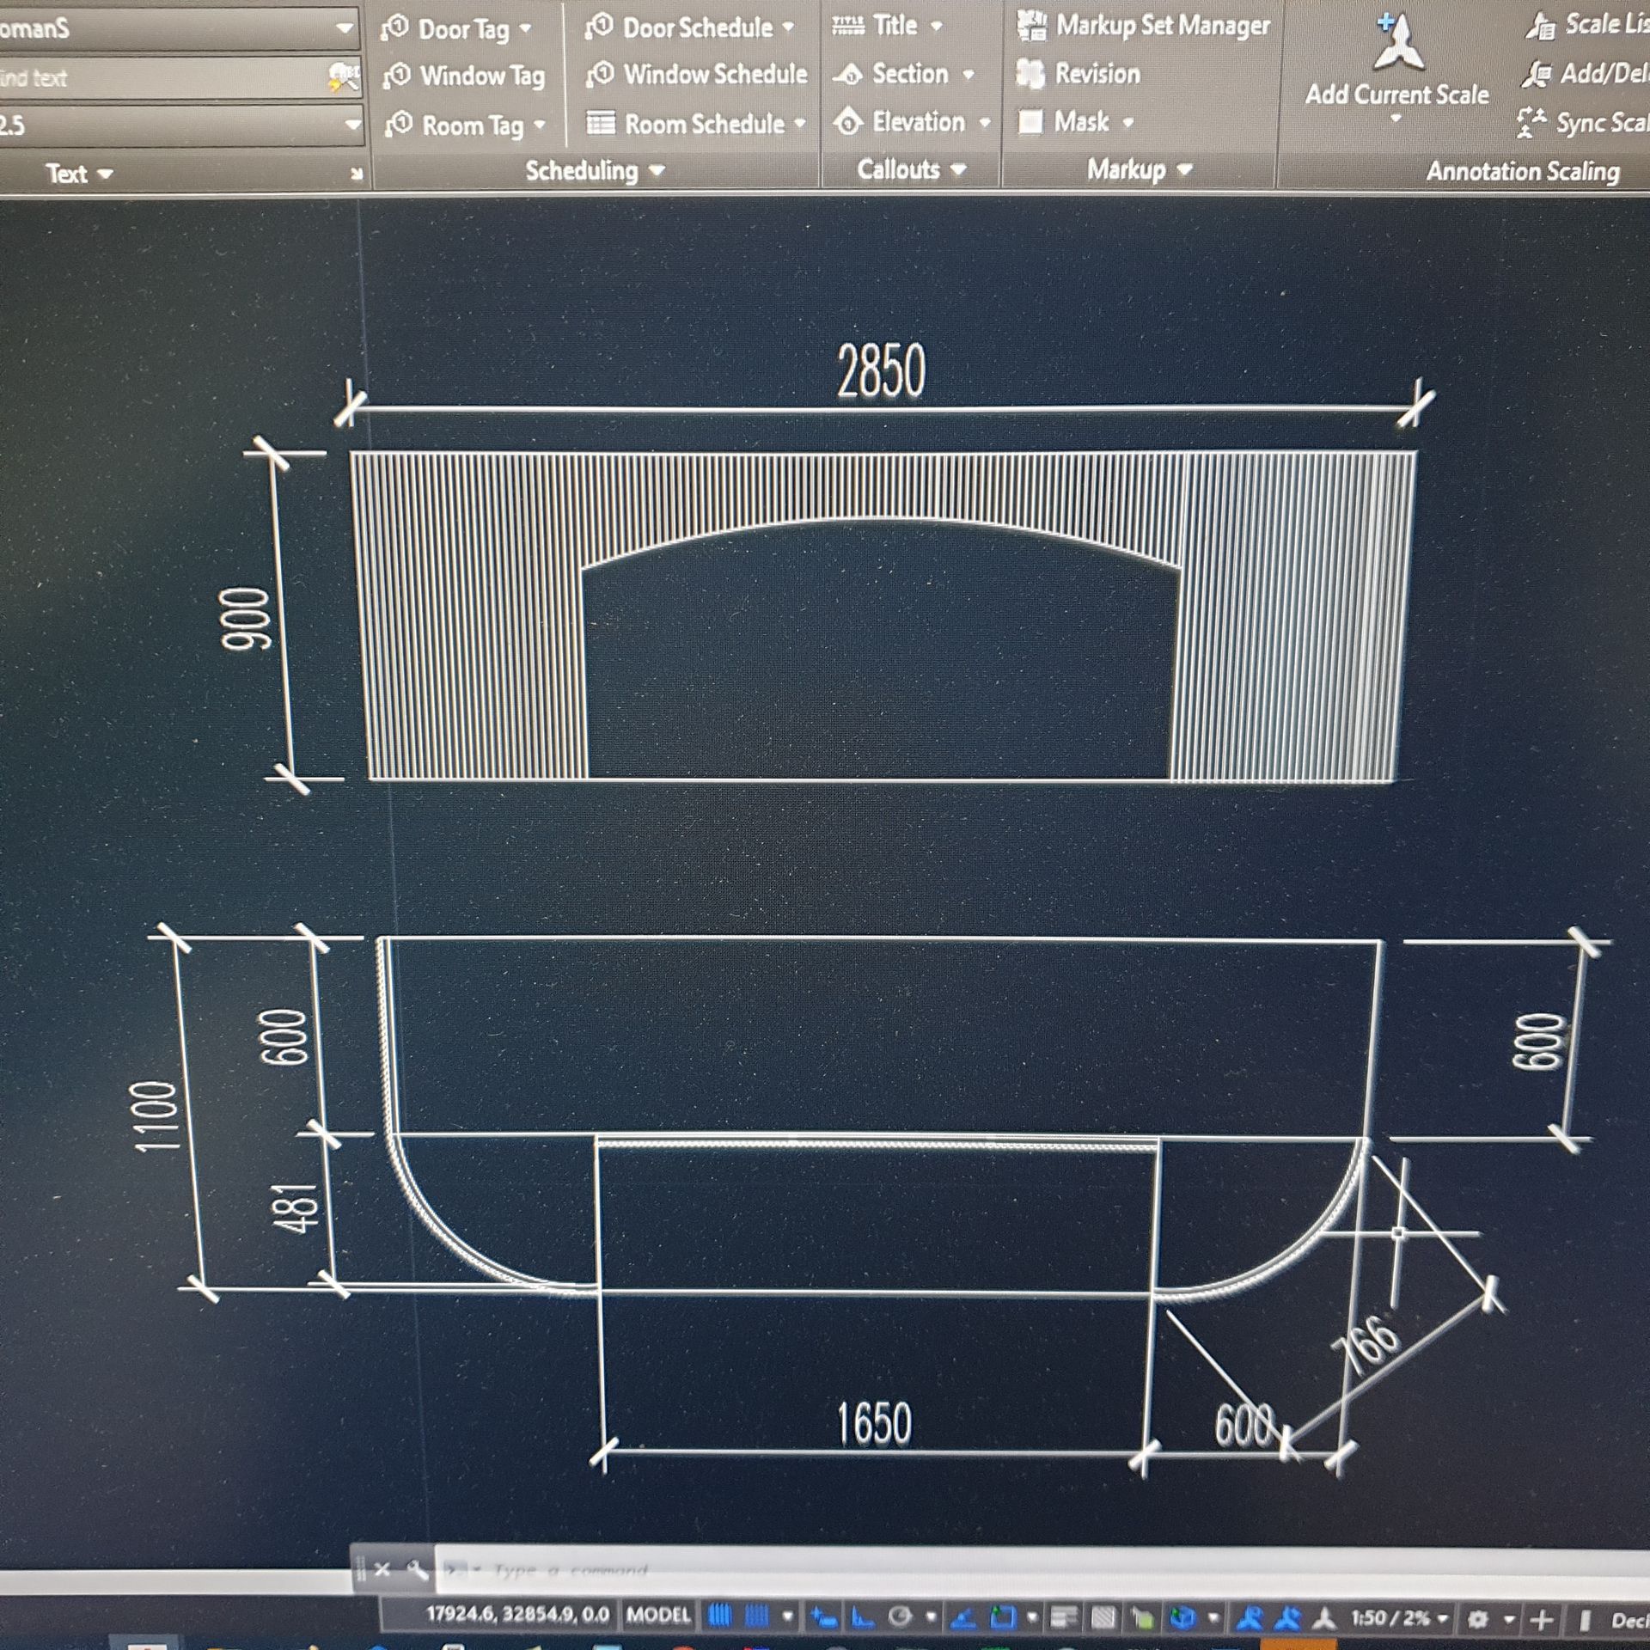Click the MODEL space button

coord(657,1616)
